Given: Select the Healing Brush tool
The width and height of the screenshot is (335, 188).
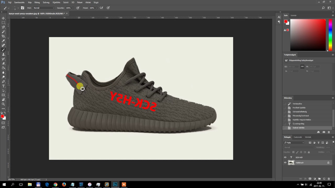Looking at the screenshot, I should 3,45.
